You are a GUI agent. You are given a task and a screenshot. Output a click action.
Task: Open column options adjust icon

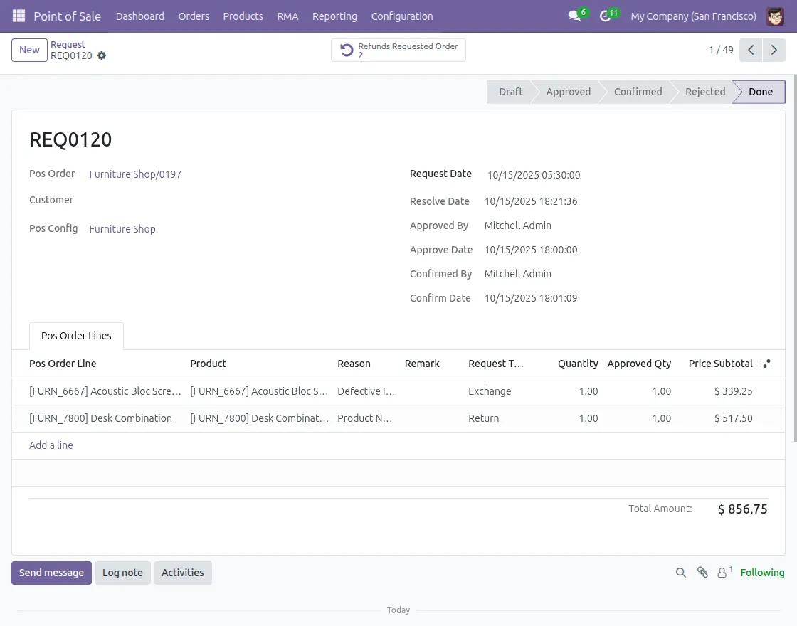766,364
